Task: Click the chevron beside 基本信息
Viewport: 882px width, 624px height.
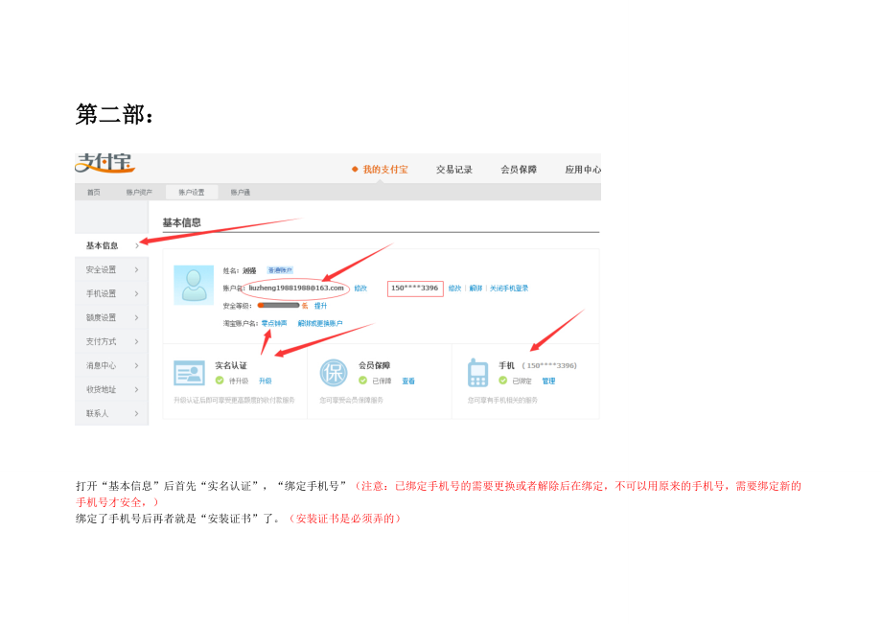Action: coord(137,245)
